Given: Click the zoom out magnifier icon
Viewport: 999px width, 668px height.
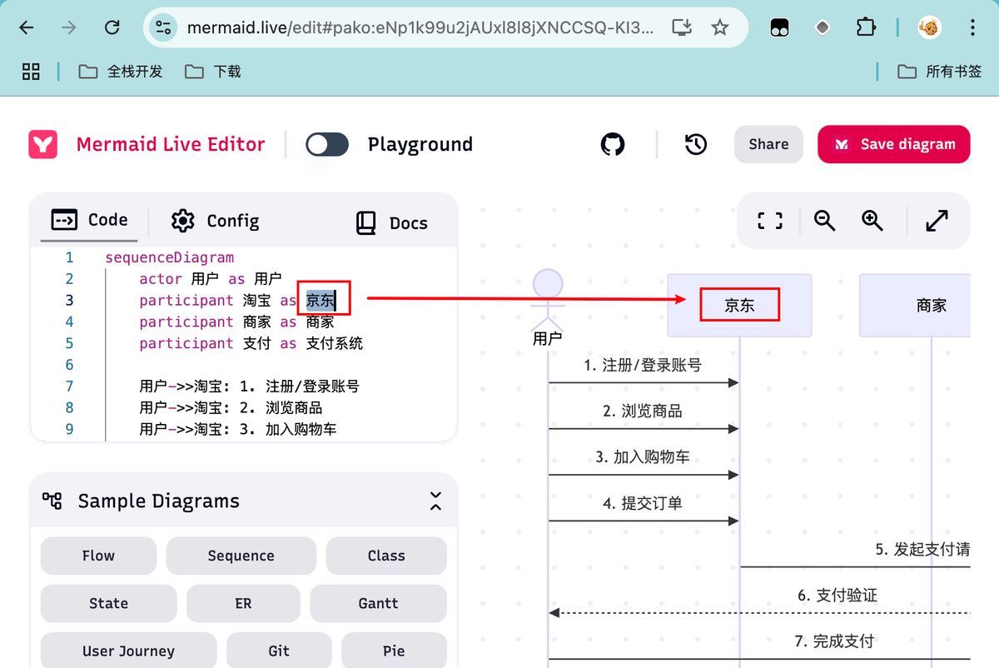Looking at the screenshot, I should [824, 221].
